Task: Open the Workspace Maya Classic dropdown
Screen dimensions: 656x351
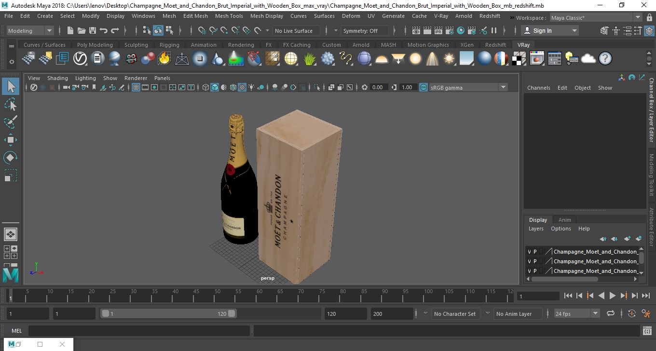Action: coord(596,18)
